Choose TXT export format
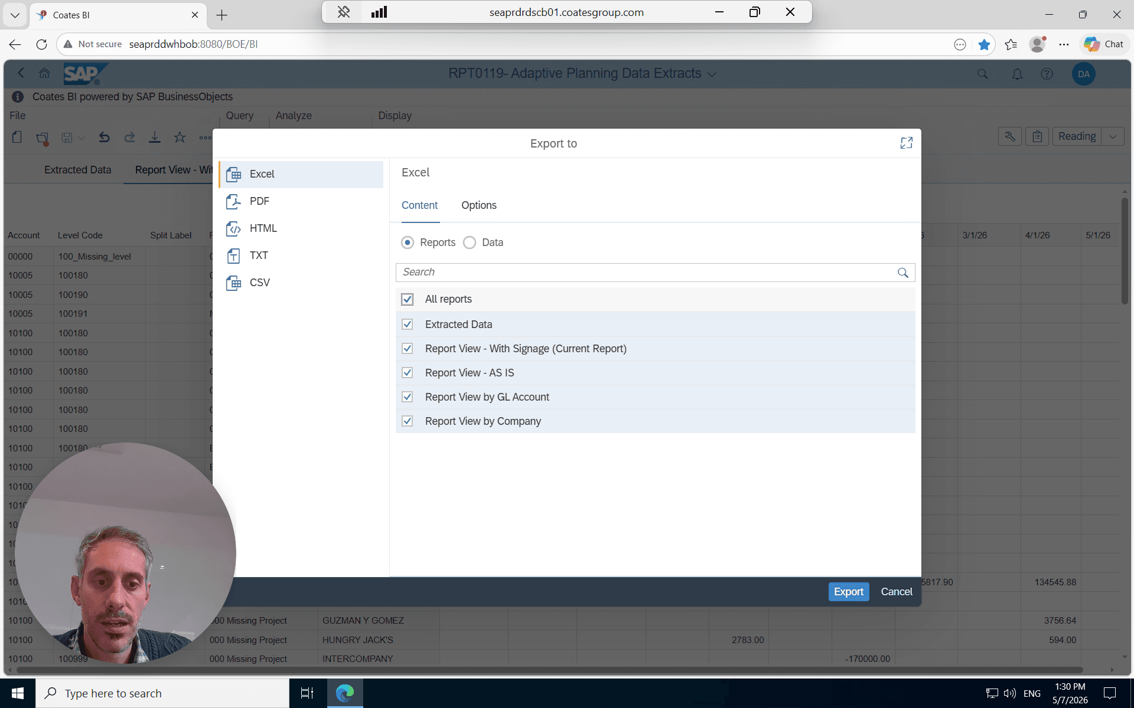This screenshot has height=708, width=1134. (x=301, y=255)
